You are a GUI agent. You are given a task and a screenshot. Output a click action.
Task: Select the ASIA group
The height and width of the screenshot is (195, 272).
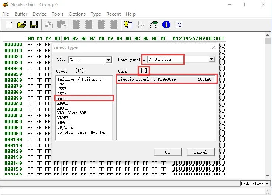pyautogui.click(x=84, y=94)
